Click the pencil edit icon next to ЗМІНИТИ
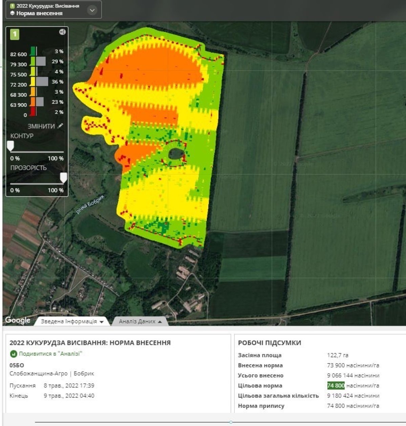406x426 pixels. point(60,126)
